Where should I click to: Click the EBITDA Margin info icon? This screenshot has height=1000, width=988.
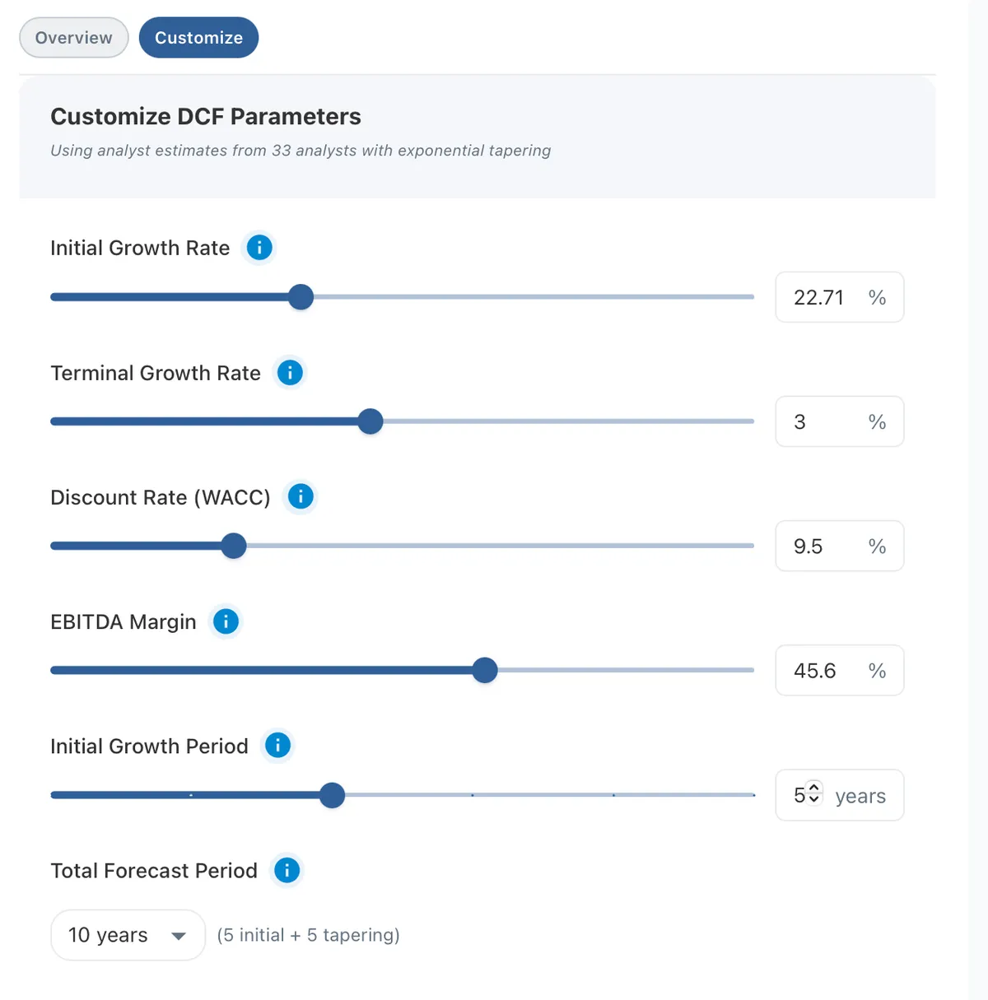tap(226, 621)
